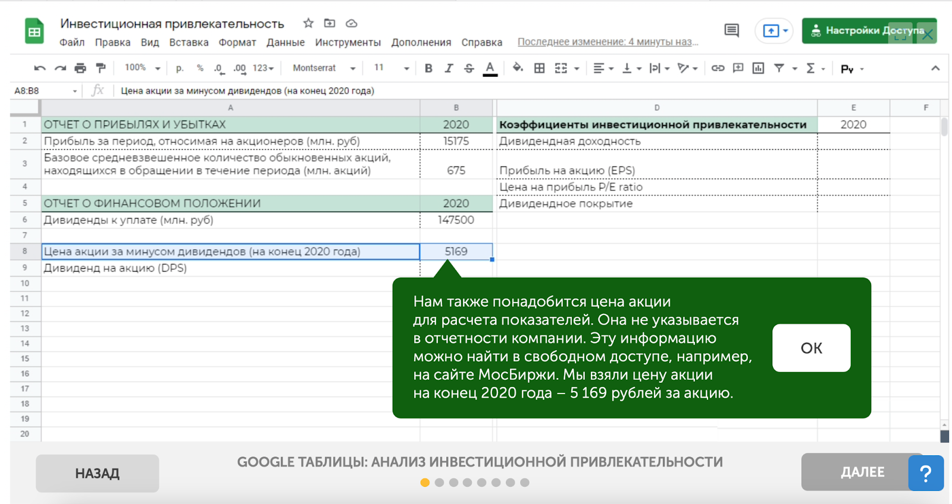Click the Redo arrow icon

tap(60, 68)
